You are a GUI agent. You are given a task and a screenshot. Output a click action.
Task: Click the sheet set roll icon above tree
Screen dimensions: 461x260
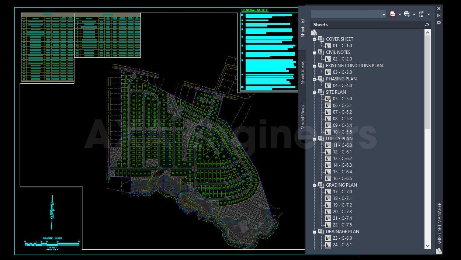(x=314, y=32)
